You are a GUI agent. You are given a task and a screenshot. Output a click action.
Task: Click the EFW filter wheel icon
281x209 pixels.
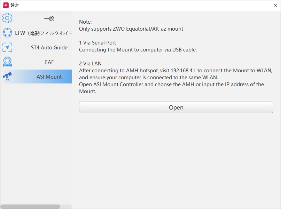[x=7, y=33]
